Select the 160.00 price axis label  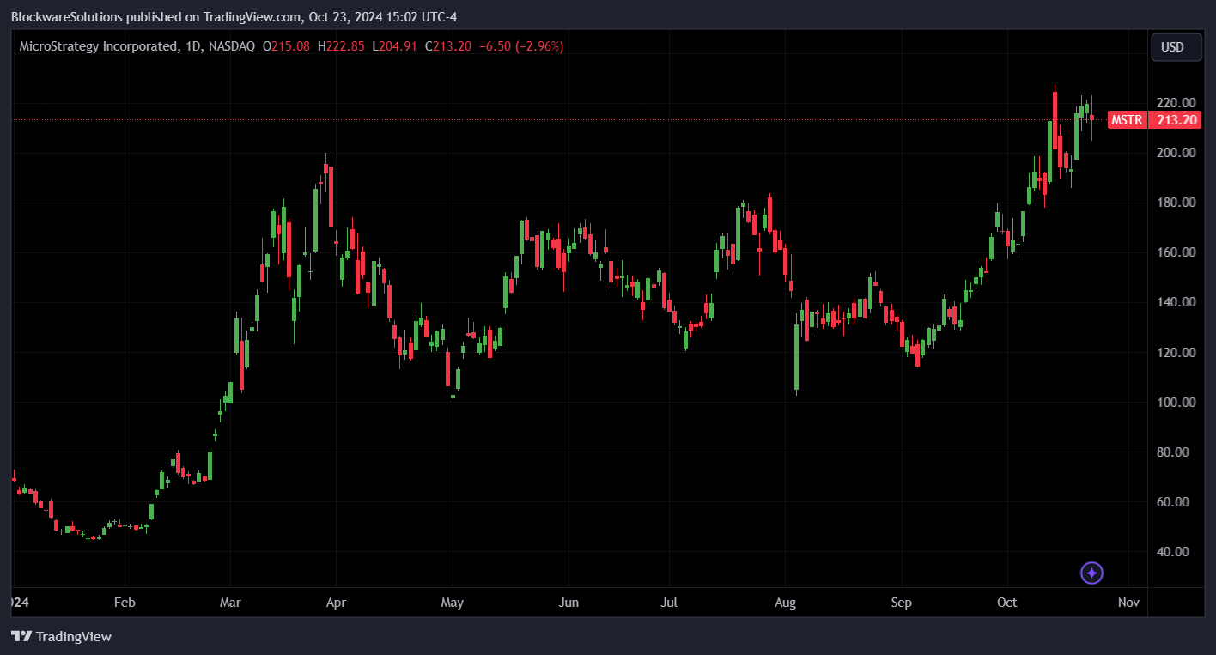click(x=1176, y=252)
